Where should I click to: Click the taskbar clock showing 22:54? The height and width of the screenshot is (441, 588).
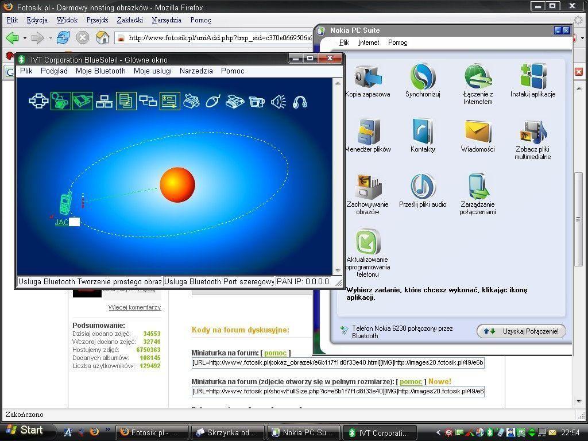[570, 433]
